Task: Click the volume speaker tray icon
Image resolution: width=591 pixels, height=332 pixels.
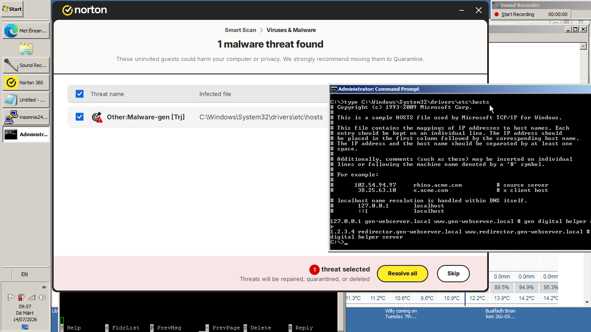Action: (42, 297)
